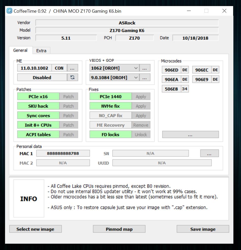
Task: Click the FD locks status label
Action: tap(111, 134)
